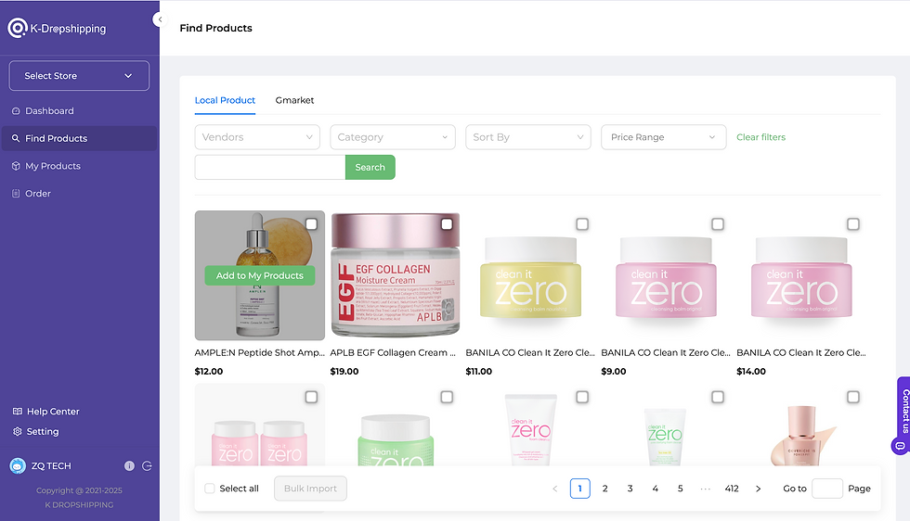Click the Setting gear icon
The height and width of the screenshot is (521, 910).
(18, 432)
